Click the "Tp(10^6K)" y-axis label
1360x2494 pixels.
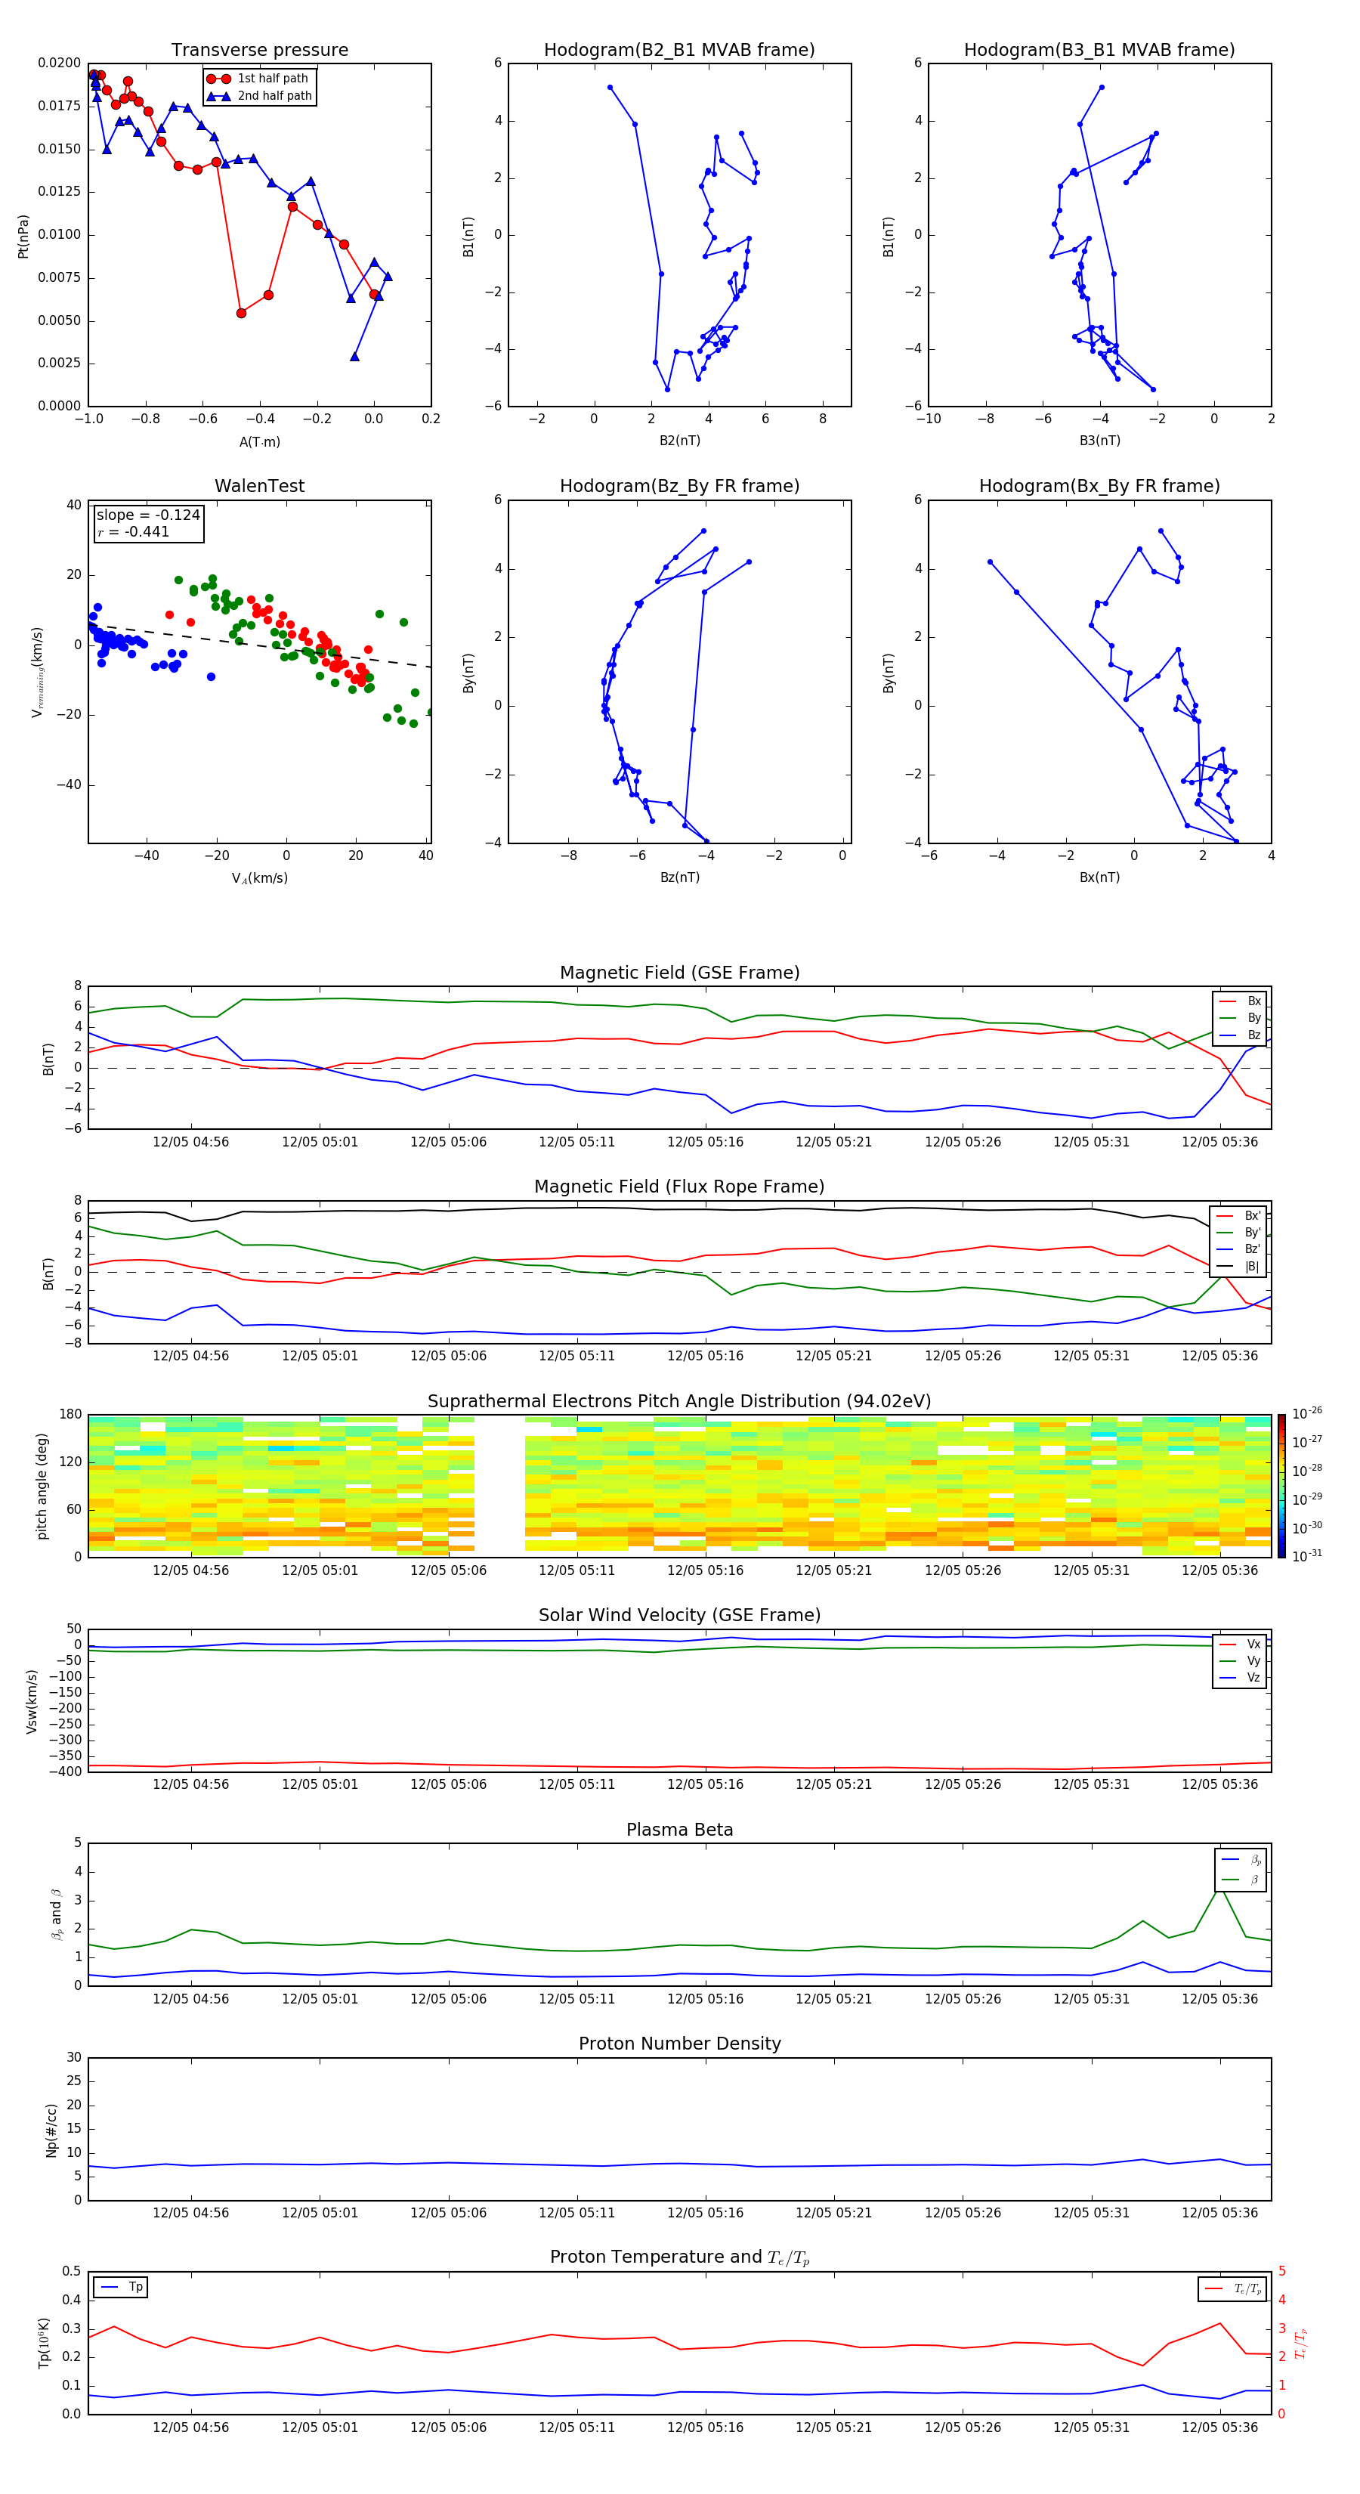(x=44, y=2343)
